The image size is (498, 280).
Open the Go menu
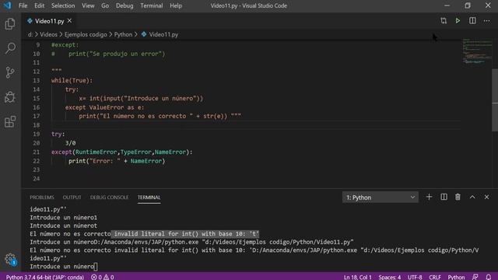tap(105, 5)
